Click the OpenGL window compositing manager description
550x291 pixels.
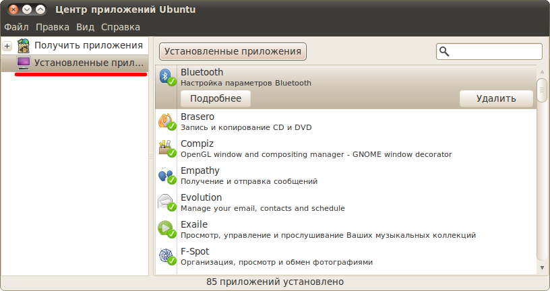pyautogui.click(x=316, y=155)
